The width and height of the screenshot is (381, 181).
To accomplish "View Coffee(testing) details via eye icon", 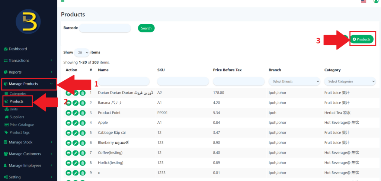I will [68, 153].
